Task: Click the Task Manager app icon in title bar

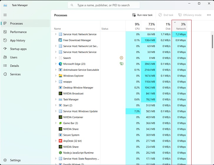Action: 5,5
